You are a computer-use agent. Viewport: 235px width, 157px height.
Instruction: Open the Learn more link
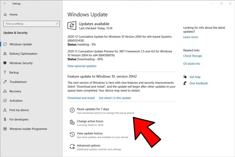(x=190, y=37)
